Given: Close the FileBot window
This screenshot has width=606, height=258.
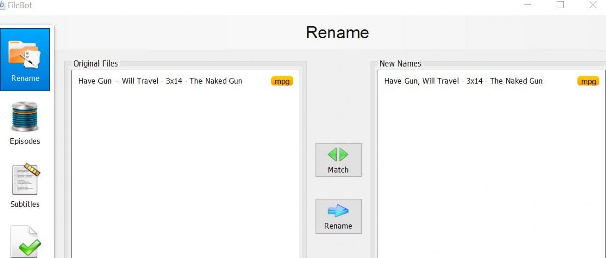Looking at the screenshot, I should point(593,5).
